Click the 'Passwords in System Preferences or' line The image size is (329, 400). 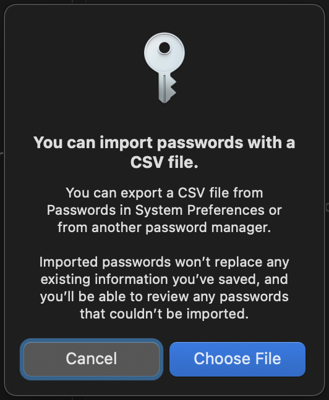(164, 210)
